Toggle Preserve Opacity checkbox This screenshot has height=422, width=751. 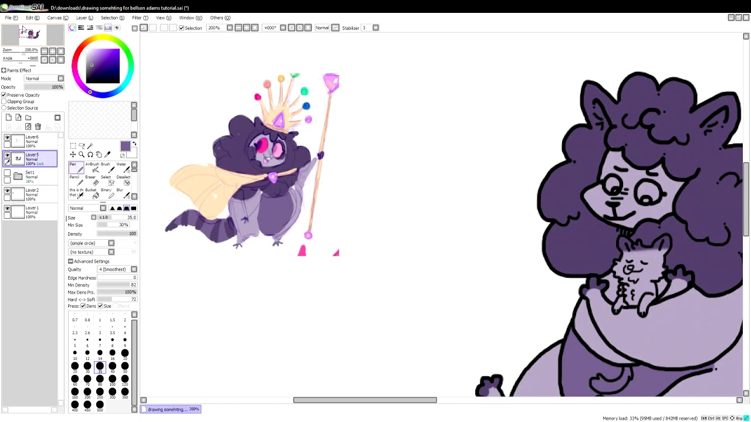coord(4,95)
